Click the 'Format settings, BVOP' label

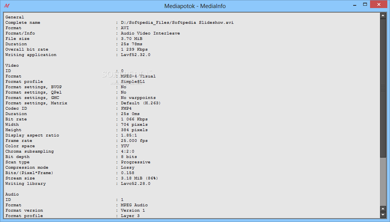point(33,87)
